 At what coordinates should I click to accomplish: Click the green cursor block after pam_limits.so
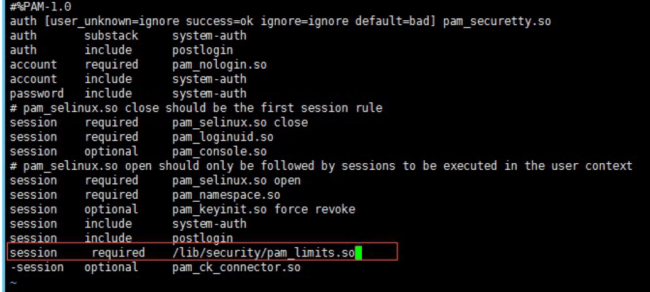click(359, 253)
